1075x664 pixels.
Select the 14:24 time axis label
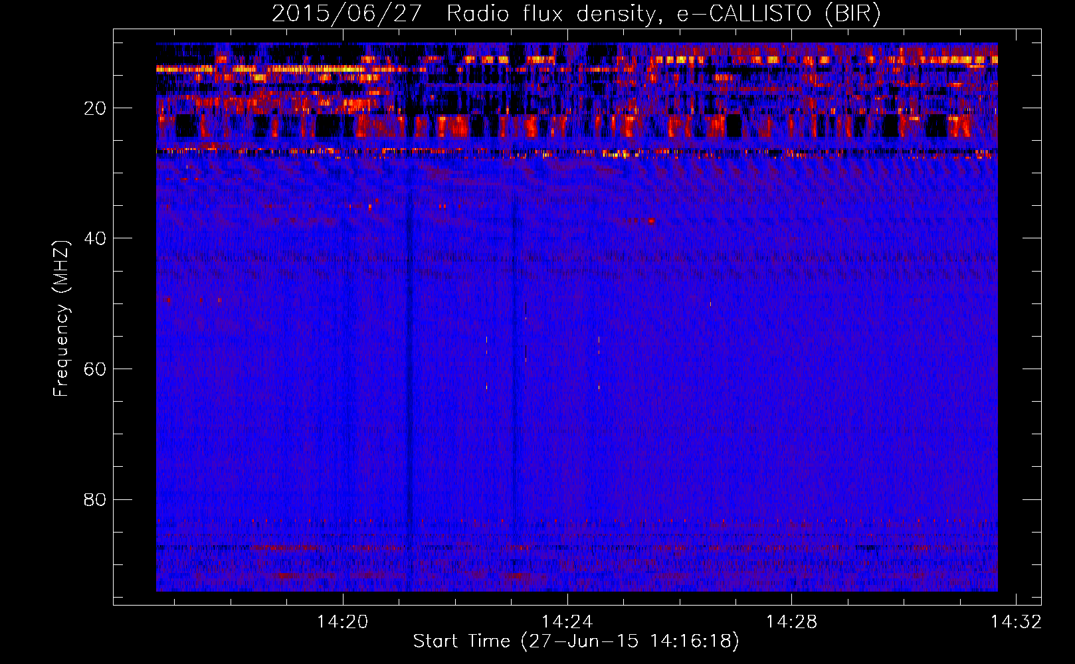point(567,622)
